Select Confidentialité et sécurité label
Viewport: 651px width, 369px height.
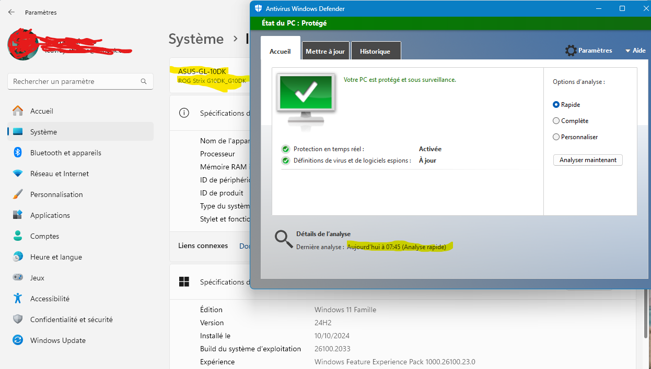pyautogui.click(x=72, y=319)
